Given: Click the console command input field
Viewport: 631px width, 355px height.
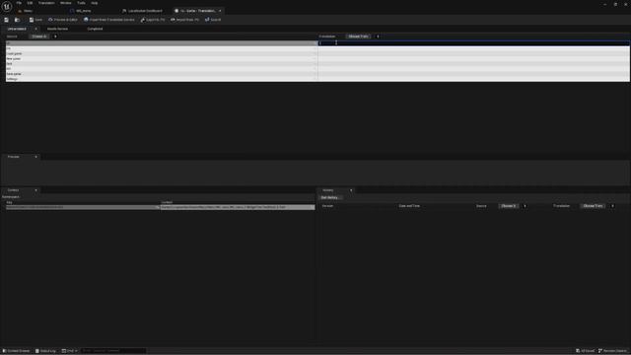Looking at the screenshot, I should click(113, 351).
